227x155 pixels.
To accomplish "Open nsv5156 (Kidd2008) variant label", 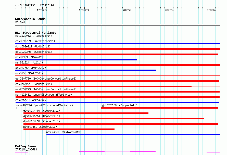I will 29,73.
